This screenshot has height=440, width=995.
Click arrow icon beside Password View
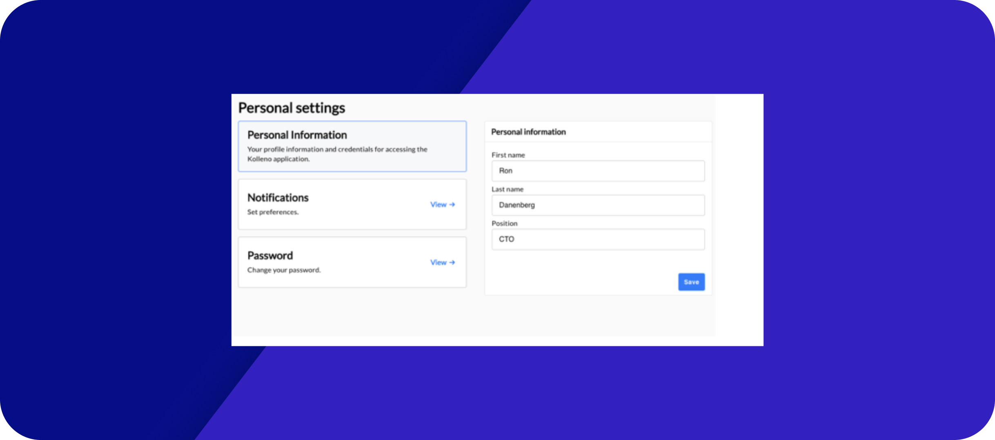452,262
